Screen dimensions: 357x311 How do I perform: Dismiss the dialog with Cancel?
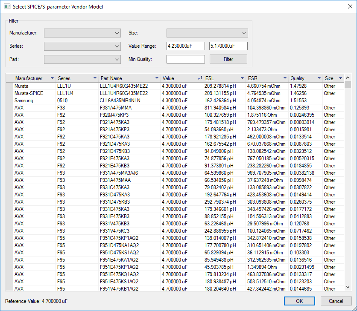336,301
